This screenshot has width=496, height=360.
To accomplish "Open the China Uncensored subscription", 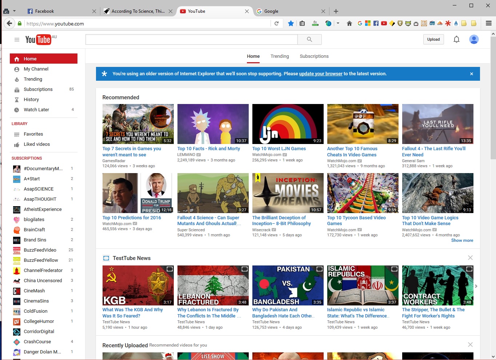I will [x=44, y=281].
